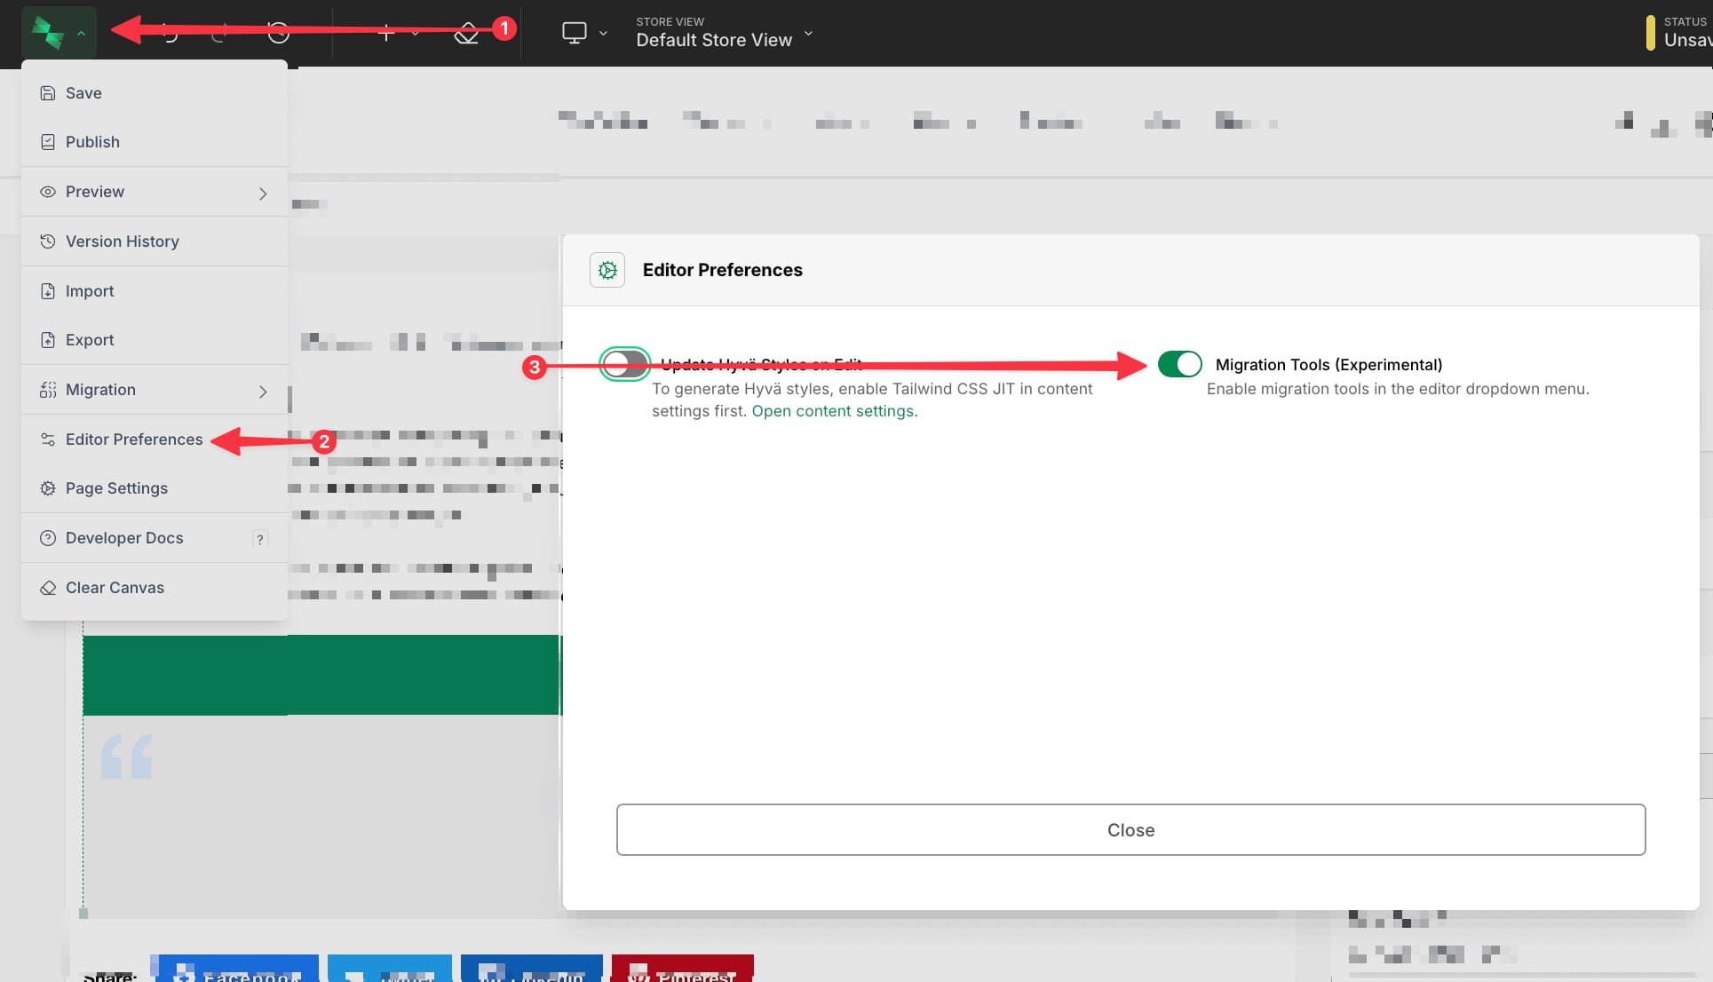Screen dimensions: 1713x982
Task: Expand the Migration submenu chevron
Action: [263, 391]
